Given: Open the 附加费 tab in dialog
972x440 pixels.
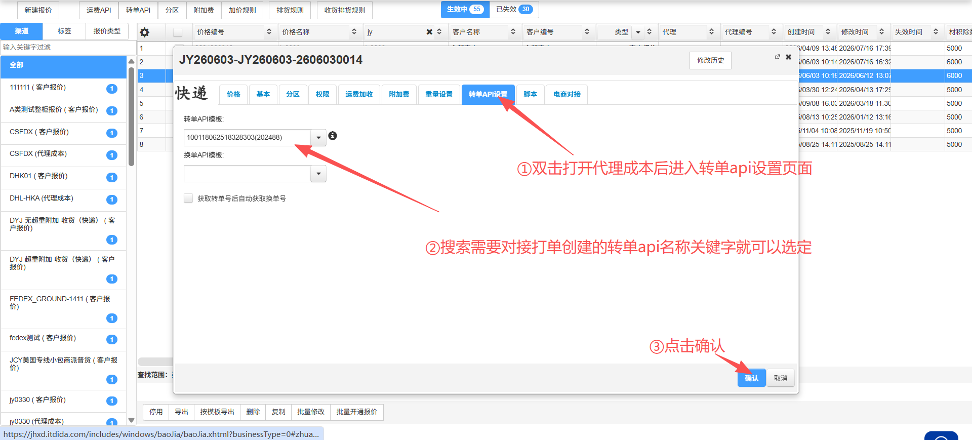Looking at the screenshot, I should click(399, 94).
